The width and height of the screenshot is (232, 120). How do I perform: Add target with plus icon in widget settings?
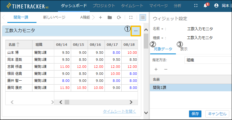(x=156, y=69)
